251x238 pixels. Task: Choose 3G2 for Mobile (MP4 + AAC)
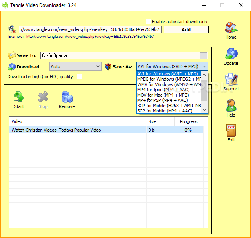[169, 111]
